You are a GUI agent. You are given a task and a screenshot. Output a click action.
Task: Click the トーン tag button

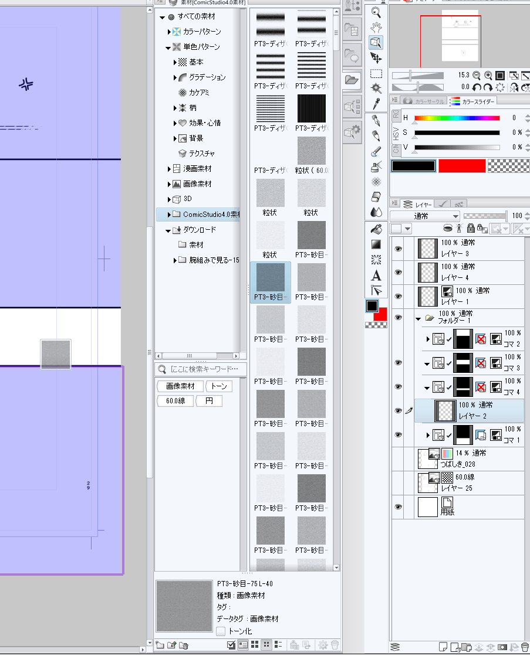(219, 386)
